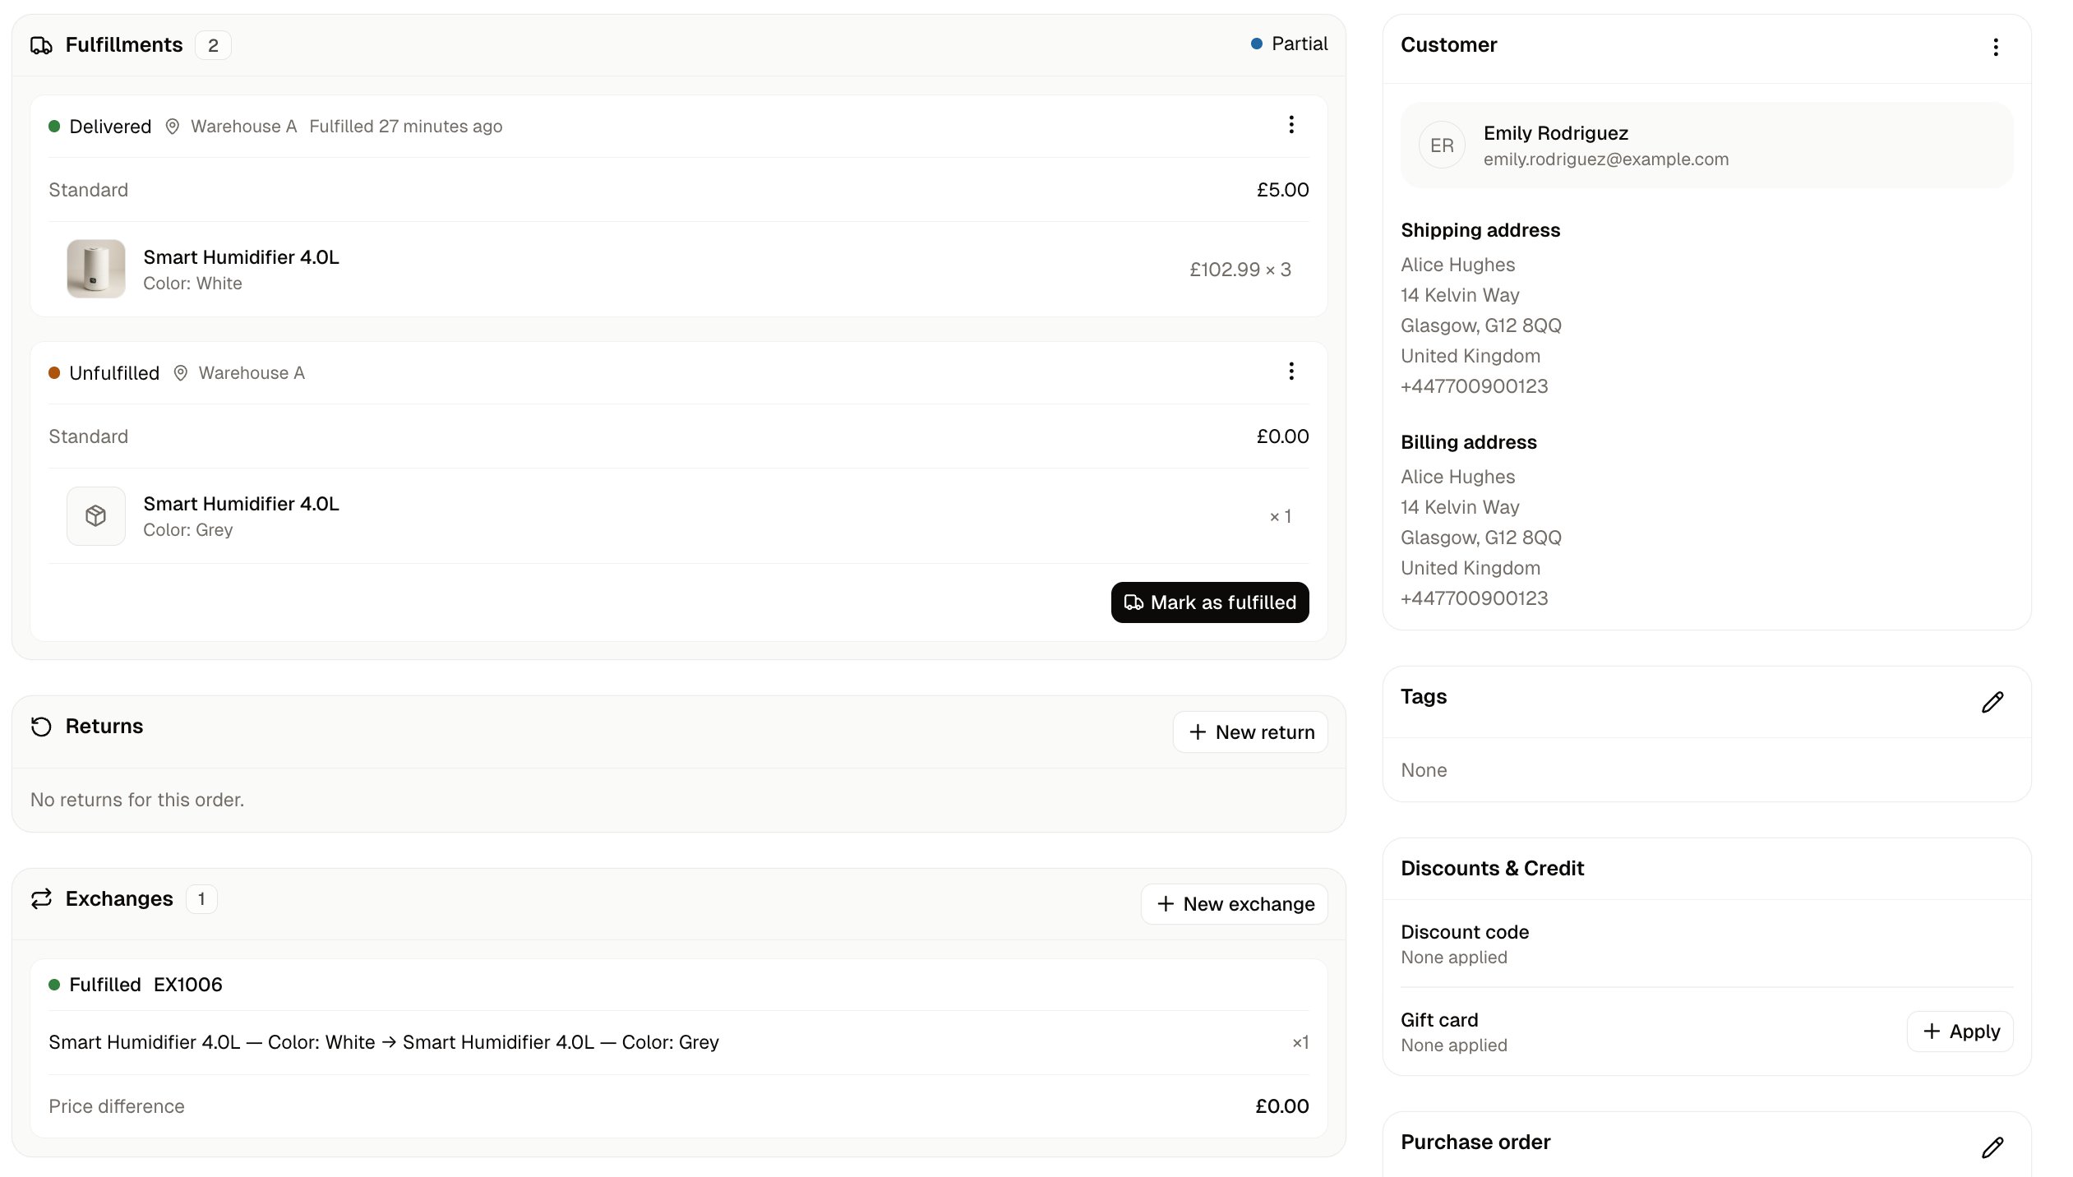Open Unfulfilled fulfillment three-dot menu

point(1291,372)
